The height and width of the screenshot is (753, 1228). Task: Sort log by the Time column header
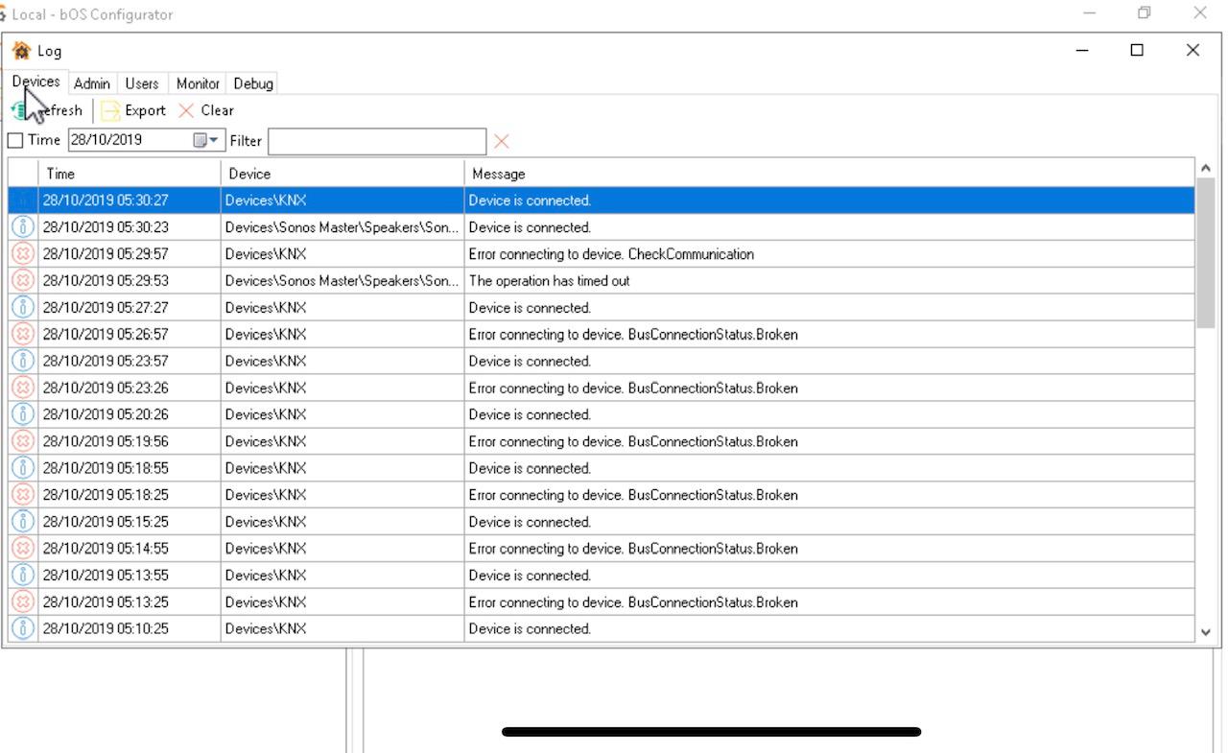click(x=129, y=174)
